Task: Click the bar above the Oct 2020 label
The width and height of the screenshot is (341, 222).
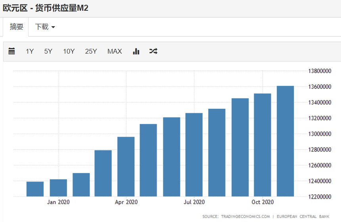Action: click(x=262, y=145)
